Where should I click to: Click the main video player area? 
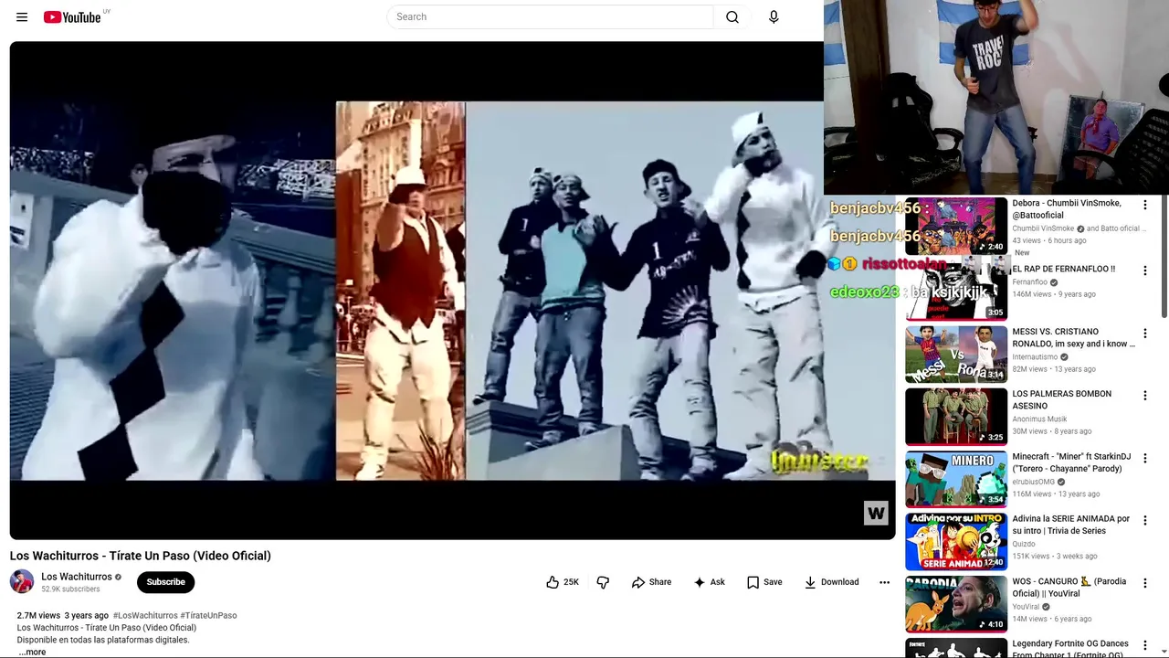[453, 291]
